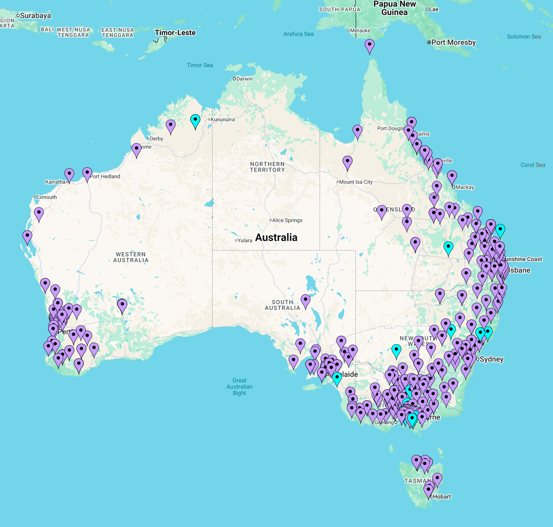Screen dimensions: 553x527
Task: Click the purple pin south of Exmouth
Action: [x=39, y=215]
